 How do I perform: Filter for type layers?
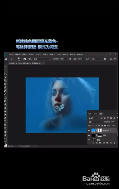click(108, 118)
